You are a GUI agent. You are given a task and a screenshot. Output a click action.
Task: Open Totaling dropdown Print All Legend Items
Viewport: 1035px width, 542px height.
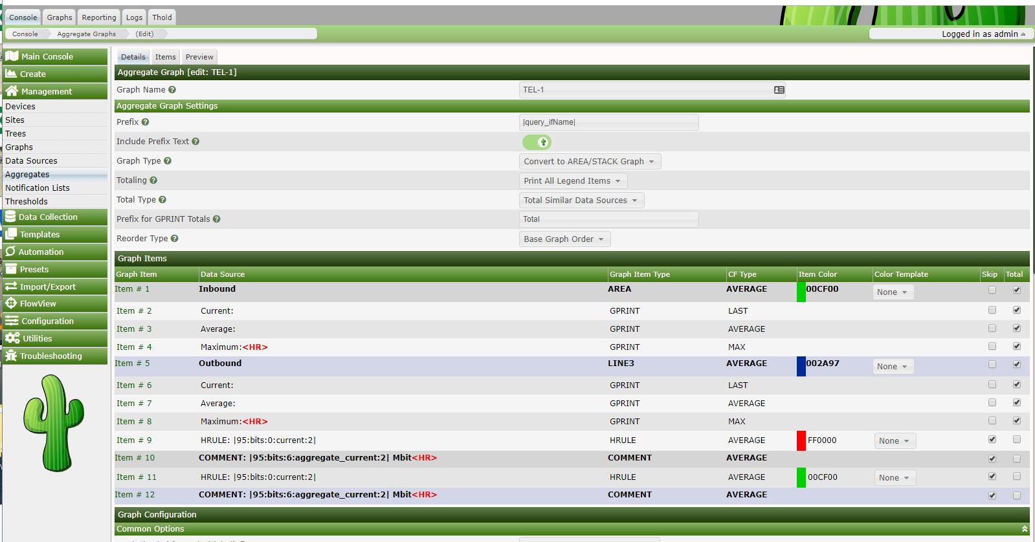573,181
